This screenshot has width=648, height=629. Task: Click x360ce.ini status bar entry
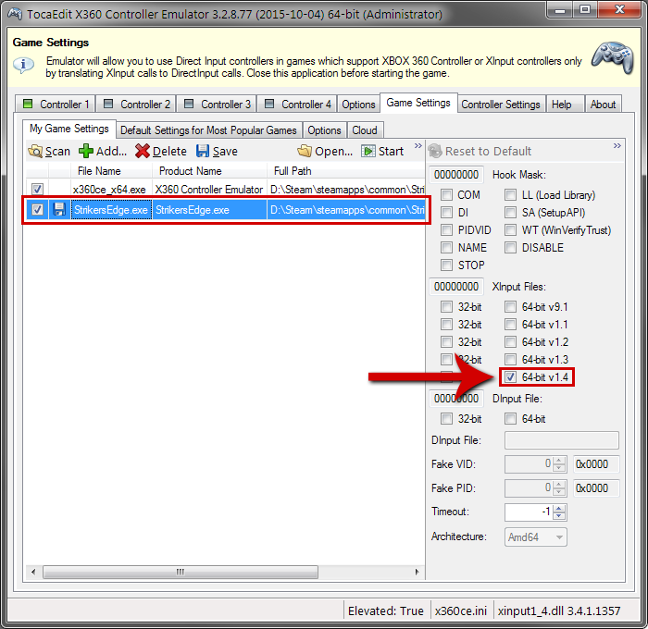tap(461, 610)
